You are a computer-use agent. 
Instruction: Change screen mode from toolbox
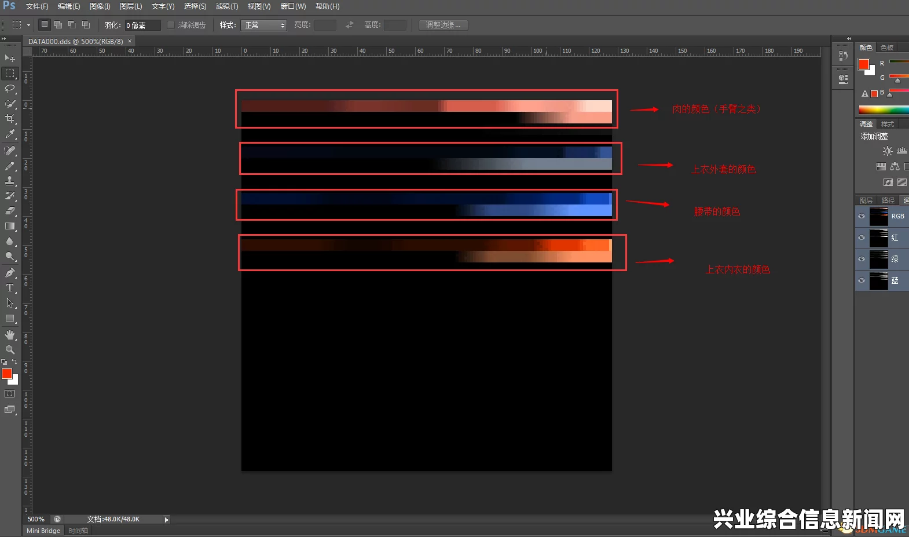(x=10, y=410)
